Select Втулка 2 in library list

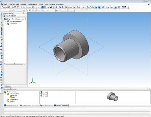click(45, 94)
